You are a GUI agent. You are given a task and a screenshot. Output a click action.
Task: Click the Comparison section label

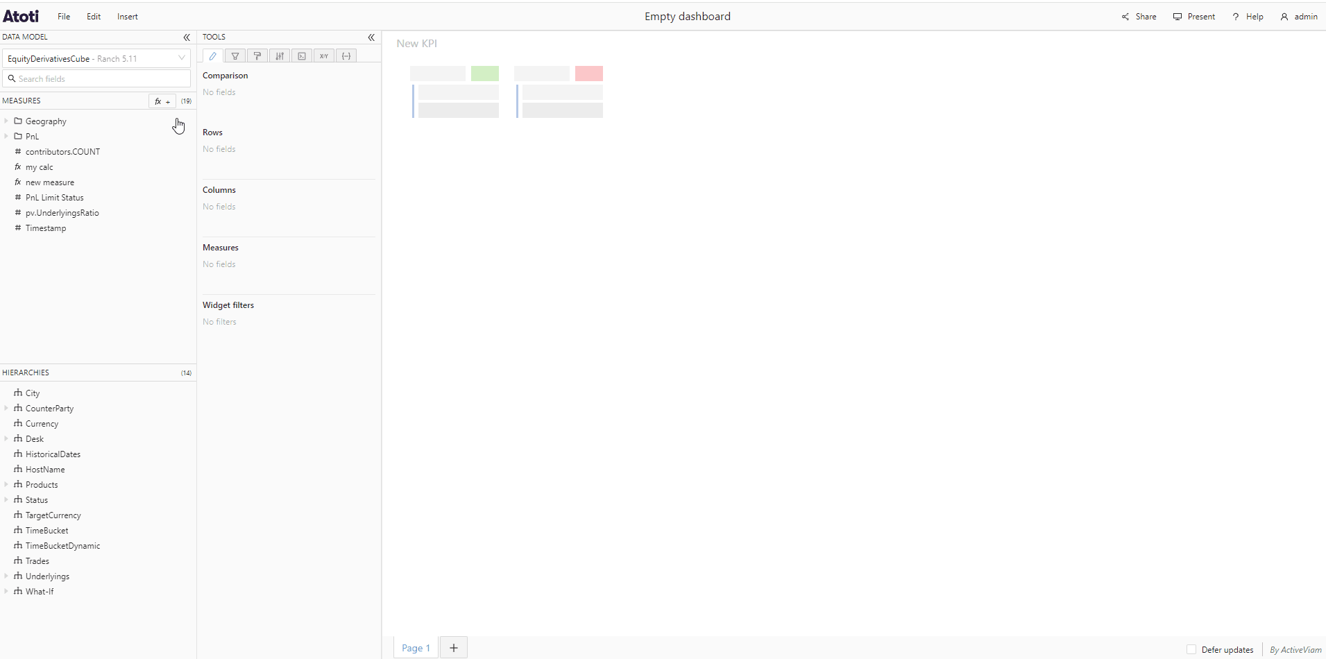[x=226, y=76]
